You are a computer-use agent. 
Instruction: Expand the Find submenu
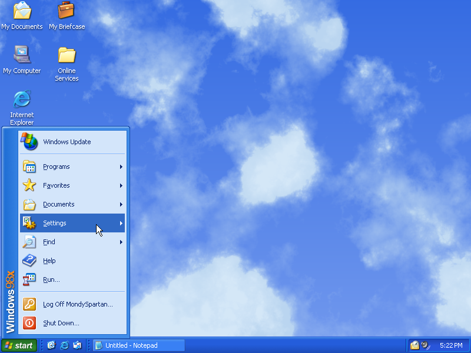pyautogui.click(x=72, y=242)
